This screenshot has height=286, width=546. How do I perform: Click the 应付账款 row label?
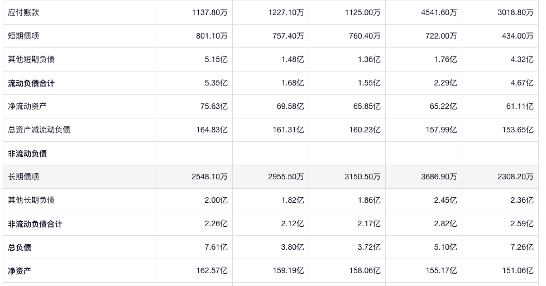pos(23,12)
